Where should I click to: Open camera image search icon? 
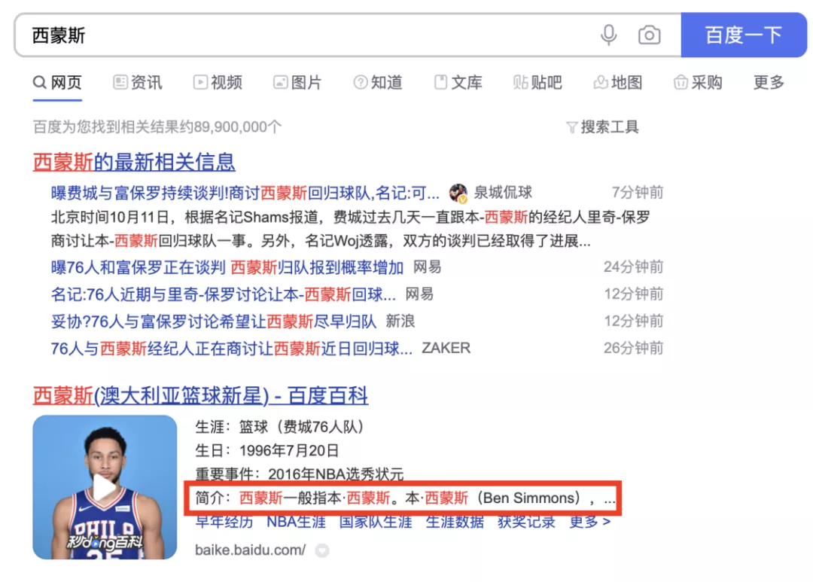coord(649,35)
